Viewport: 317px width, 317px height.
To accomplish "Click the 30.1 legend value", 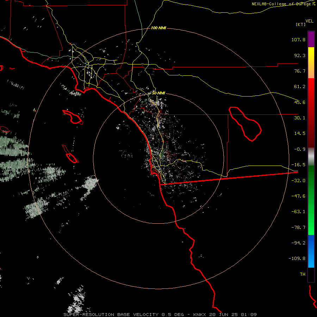I will (x=300, y=118).
